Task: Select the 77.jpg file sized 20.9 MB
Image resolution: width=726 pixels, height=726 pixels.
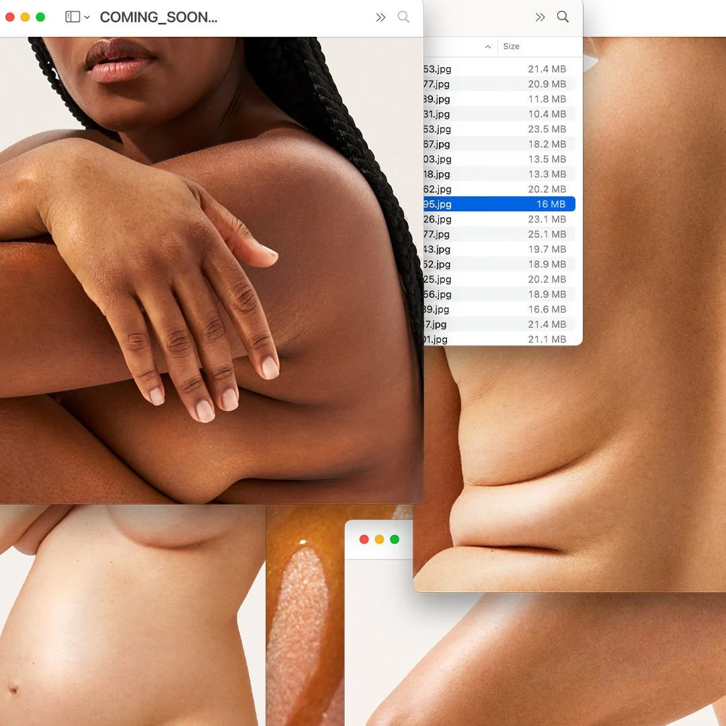Action: click(499, 84)
